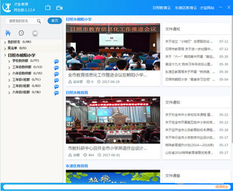
Task: Open article 市教科研中心召开全市小学英语作业设计...
Action: click(107, 149)
